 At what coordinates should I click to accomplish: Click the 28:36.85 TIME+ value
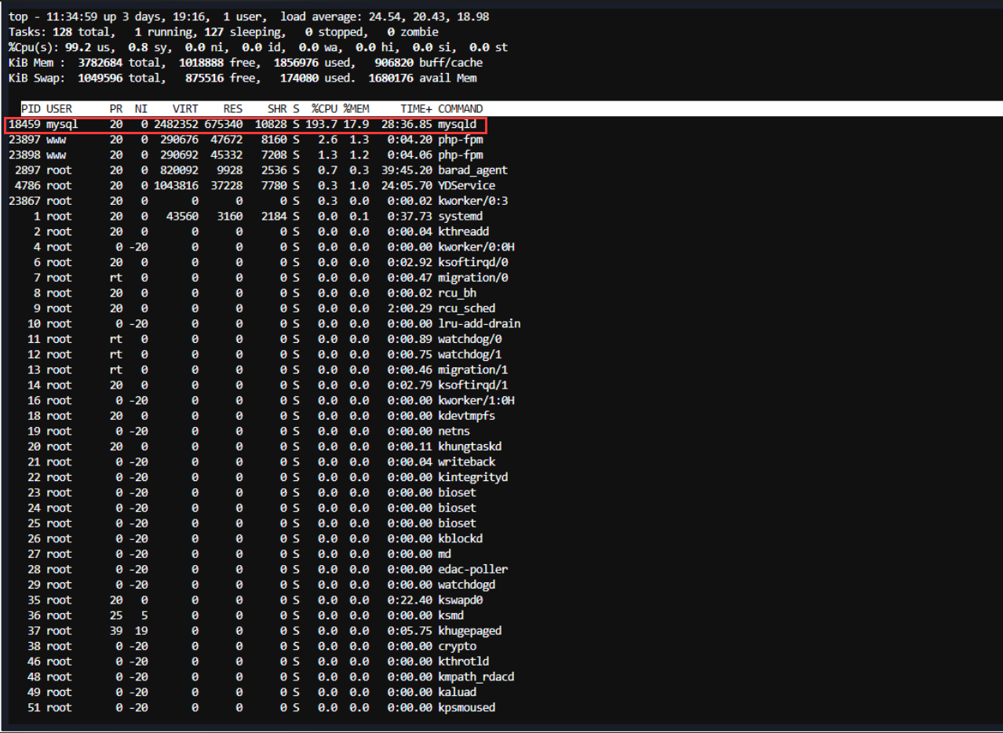[407, 124]
